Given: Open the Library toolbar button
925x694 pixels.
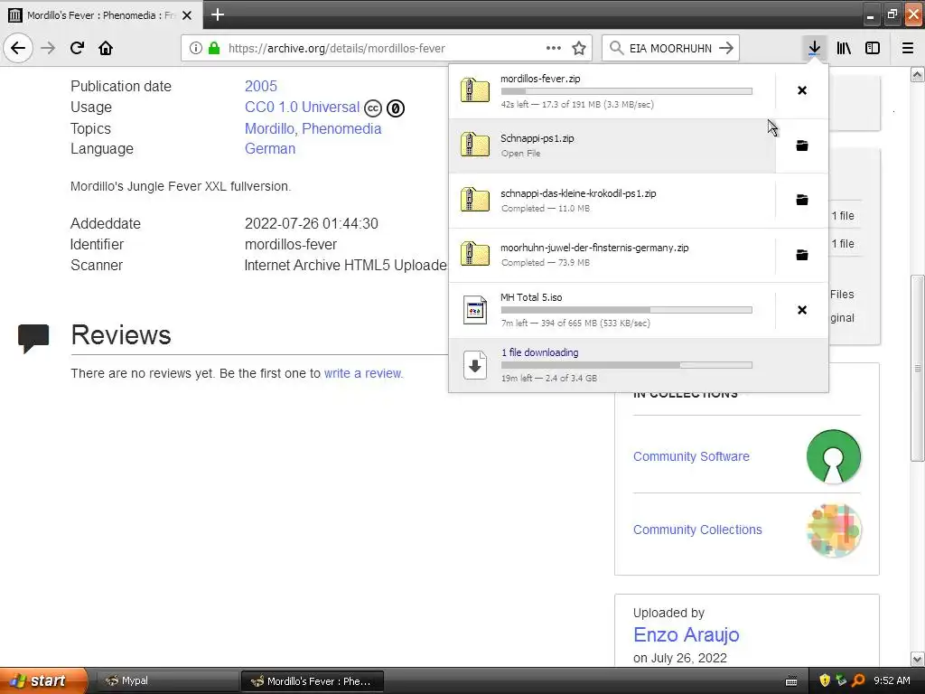Looking at the screenshot, I should click(x=844, y=48).
